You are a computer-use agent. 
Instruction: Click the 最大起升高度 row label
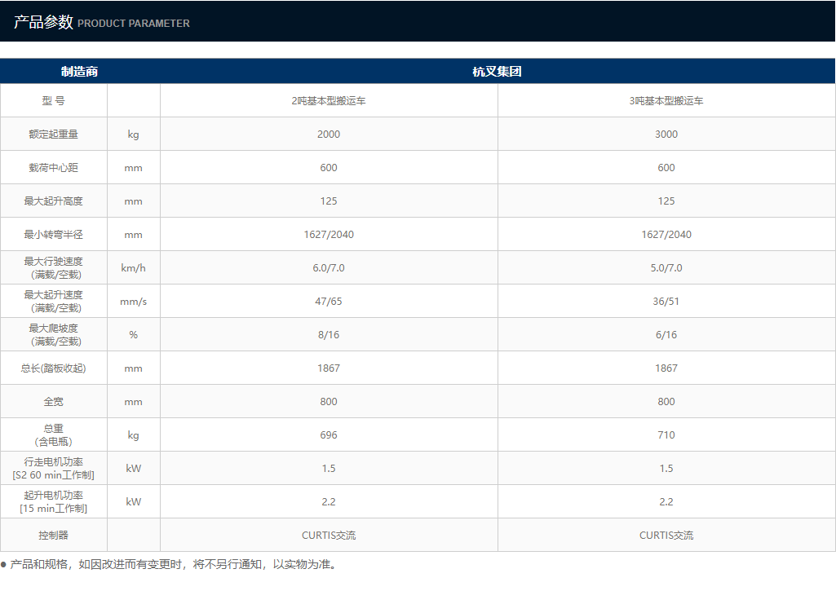pyautogui.click(x=53, y=201)
